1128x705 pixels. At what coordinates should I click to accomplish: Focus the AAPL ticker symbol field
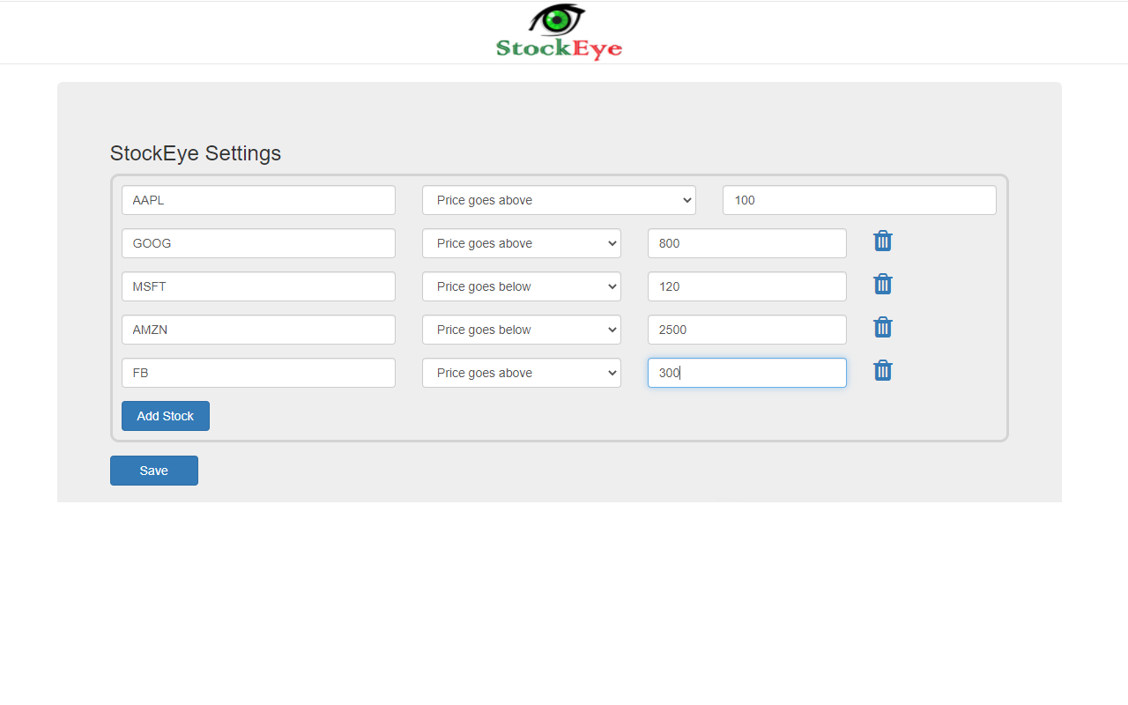tap(258, 200)
